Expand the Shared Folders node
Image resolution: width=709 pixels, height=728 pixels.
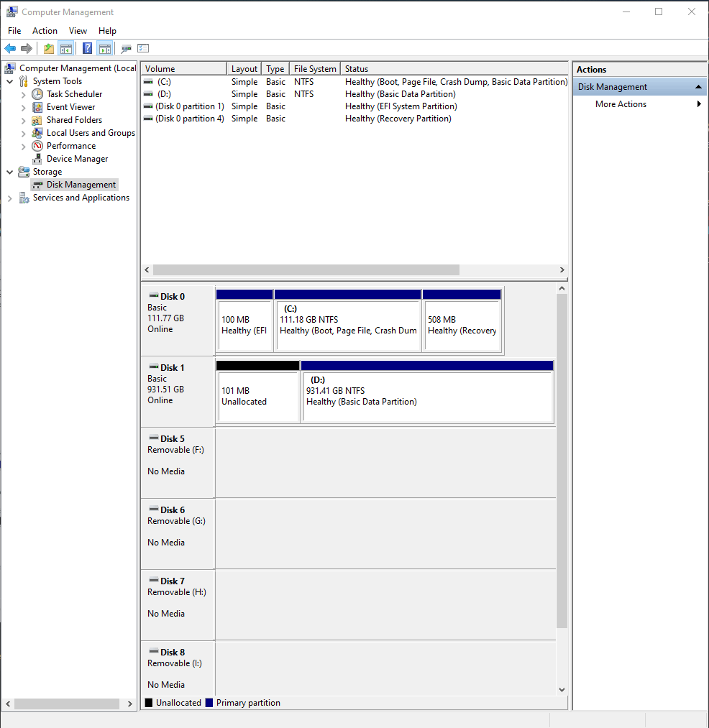pyautogui.click(x=23, y=120)
